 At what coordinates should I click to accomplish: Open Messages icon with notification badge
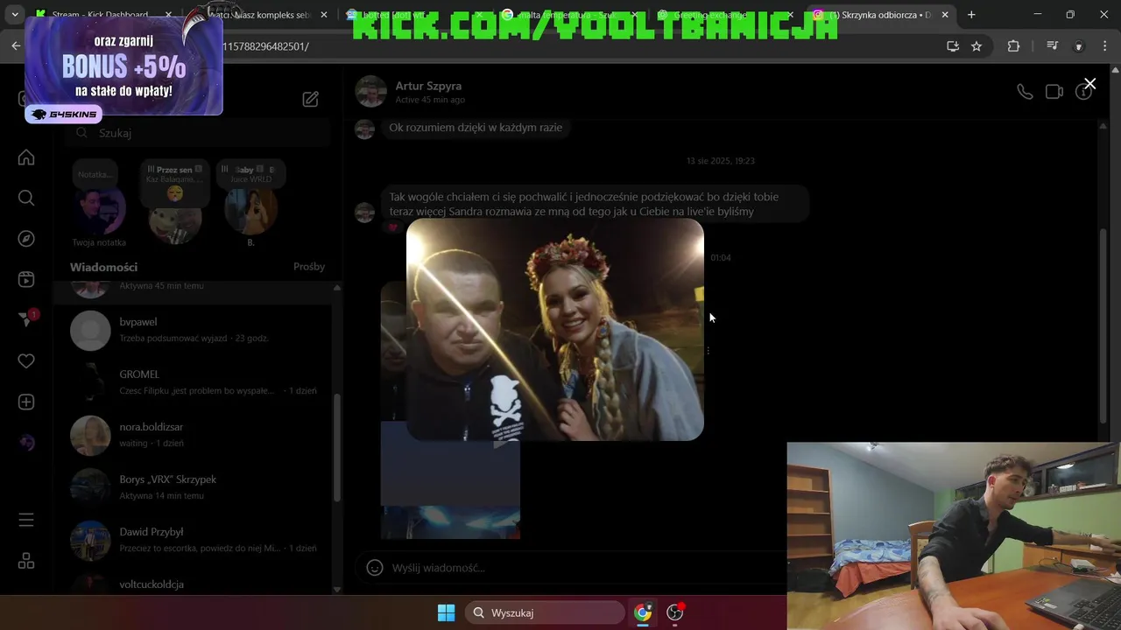[26, 320]
